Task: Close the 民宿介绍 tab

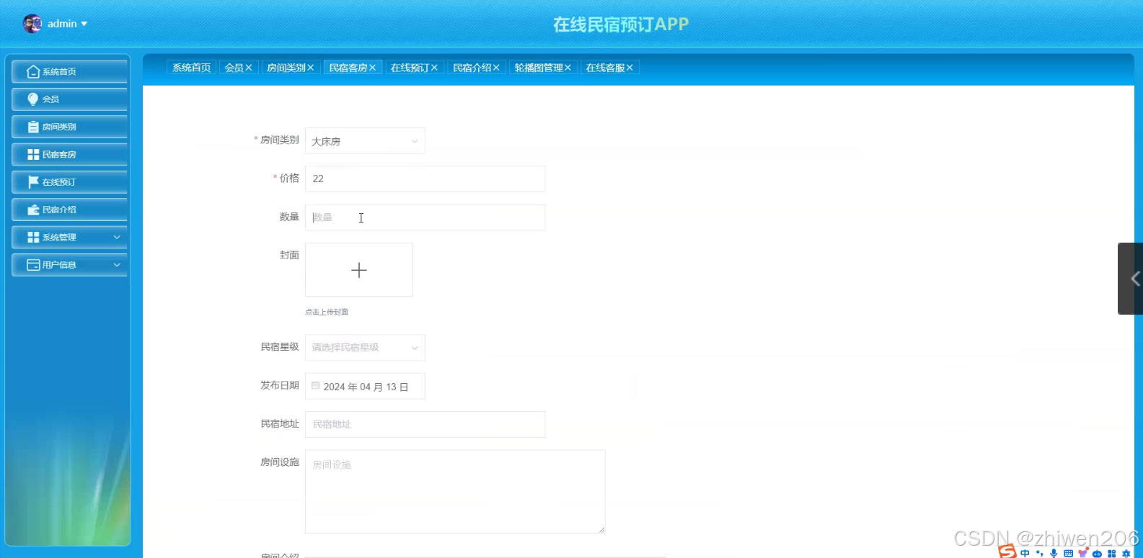Action: [x=496, y=68]
